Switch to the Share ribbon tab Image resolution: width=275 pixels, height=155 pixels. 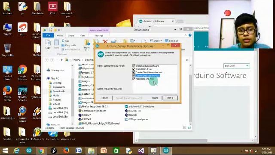point(71,35)
